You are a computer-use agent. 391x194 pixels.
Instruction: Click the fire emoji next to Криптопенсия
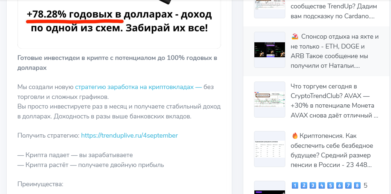pyautogui.click(x=295, y=136)
